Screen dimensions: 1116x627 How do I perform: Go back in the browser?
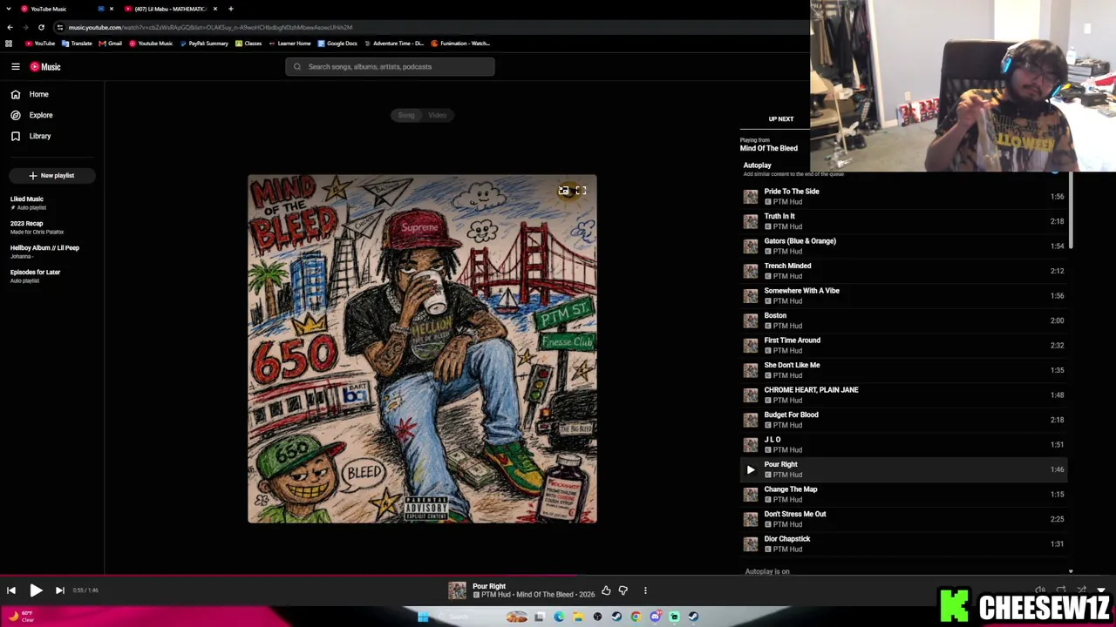click(10, 27)
